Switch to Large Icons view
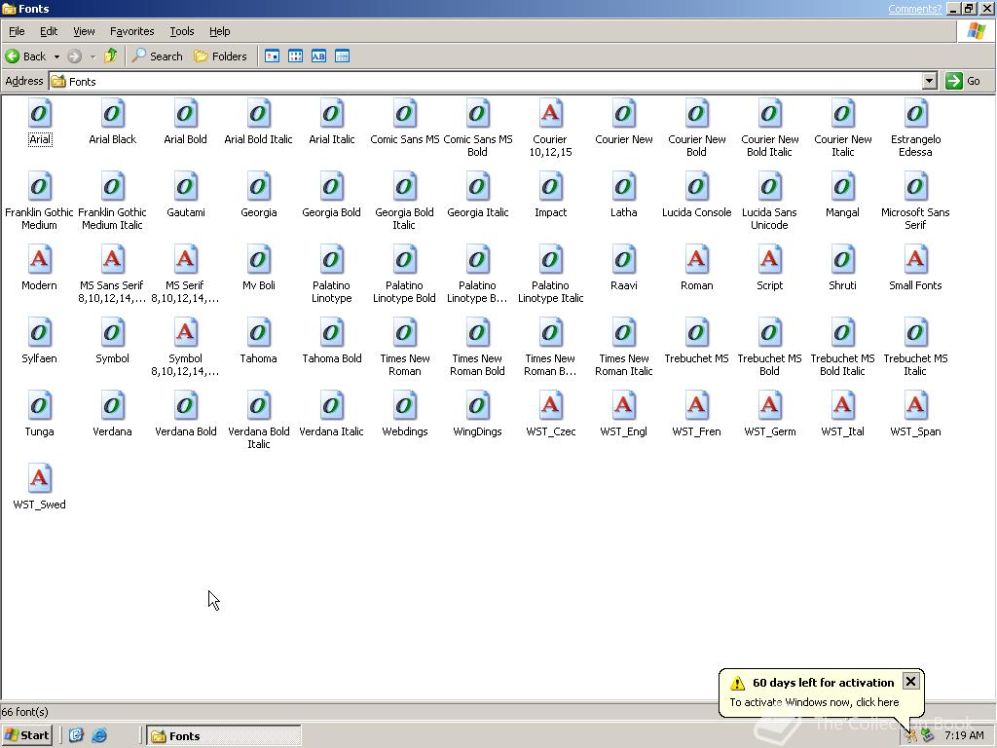The image size is (997, 748). click(x=273, y=56)
